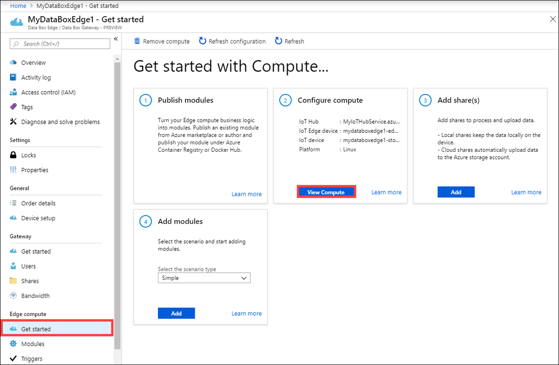
Task: Click the Activity log icon
Action: [14, 78]
